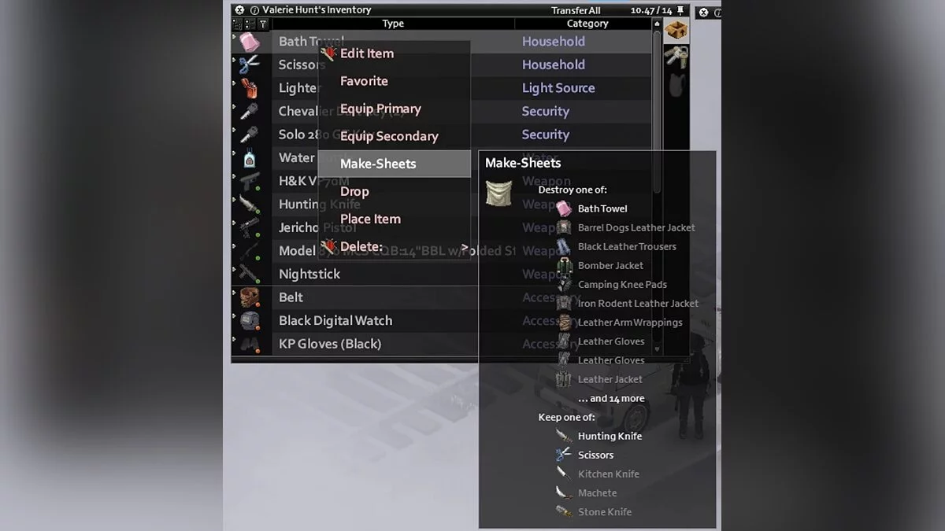Expand all inventory item stacks
The height and width of the screenshot is (531, 945).
237,24
